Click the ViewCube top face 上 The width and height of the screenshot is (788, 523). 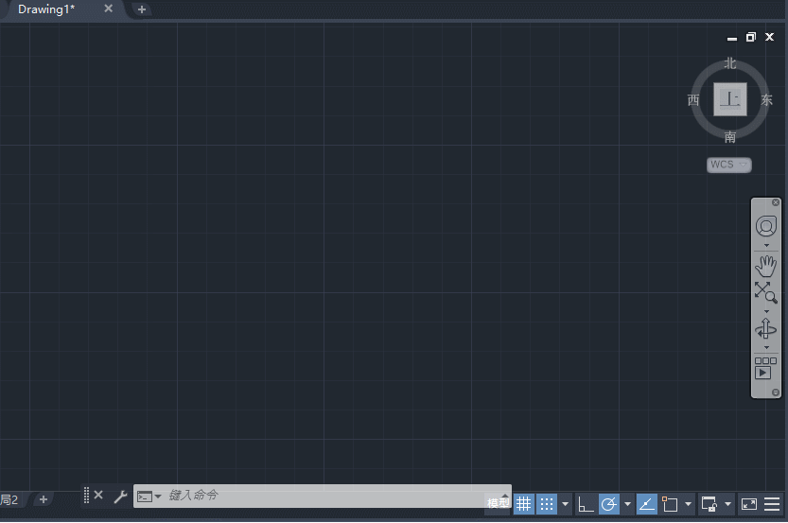[x=730, y=99]
